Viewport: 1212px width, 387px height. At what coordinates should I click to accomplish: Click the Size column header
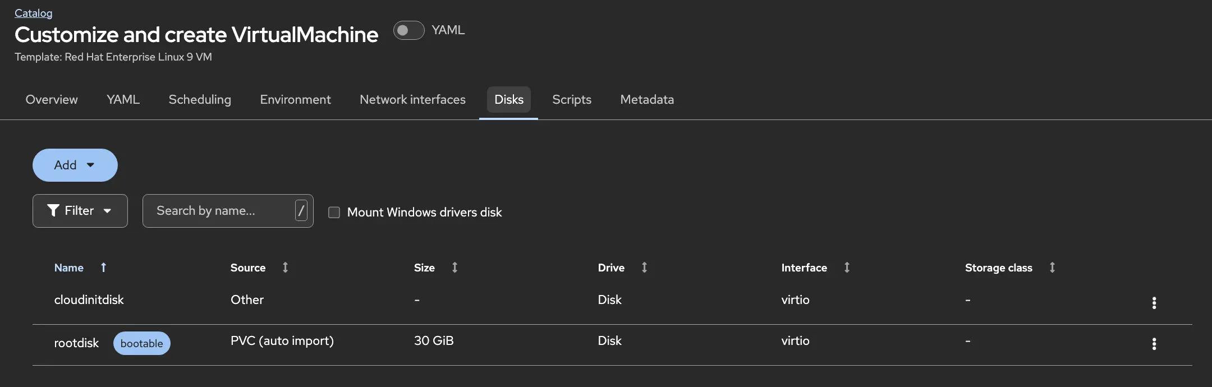coord(424,268)
